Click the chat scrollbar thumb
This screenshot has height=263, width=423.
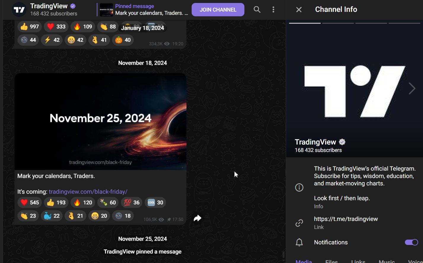(x=283, y=255)
